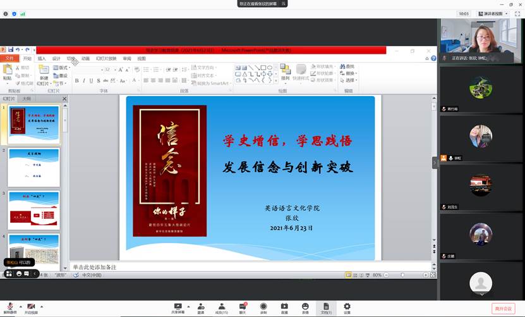Image resolution: width=525 pixels, height=317 pixels.
Task: Unmute the microphone in meeting toolbar
Action: click(x=10, y=307)
